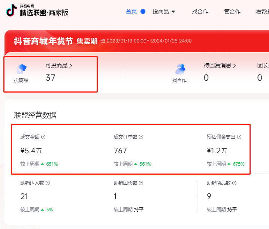The image size is (269, 229).
Task: Open the 找合作 navigation tab
Action: [x=200, y=12]
